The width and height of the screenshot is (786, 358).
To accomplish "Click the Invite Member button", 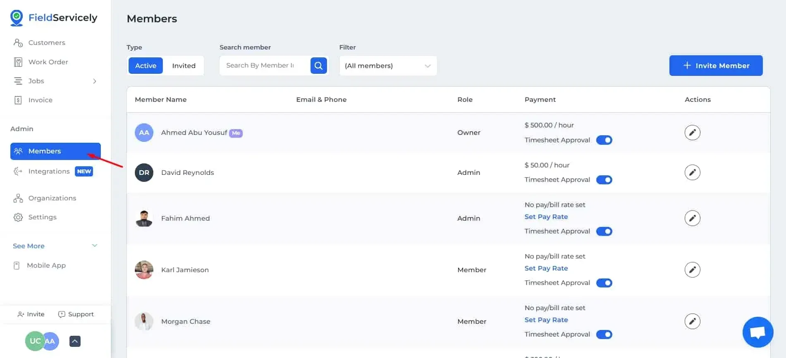I will tap(716, 66).
